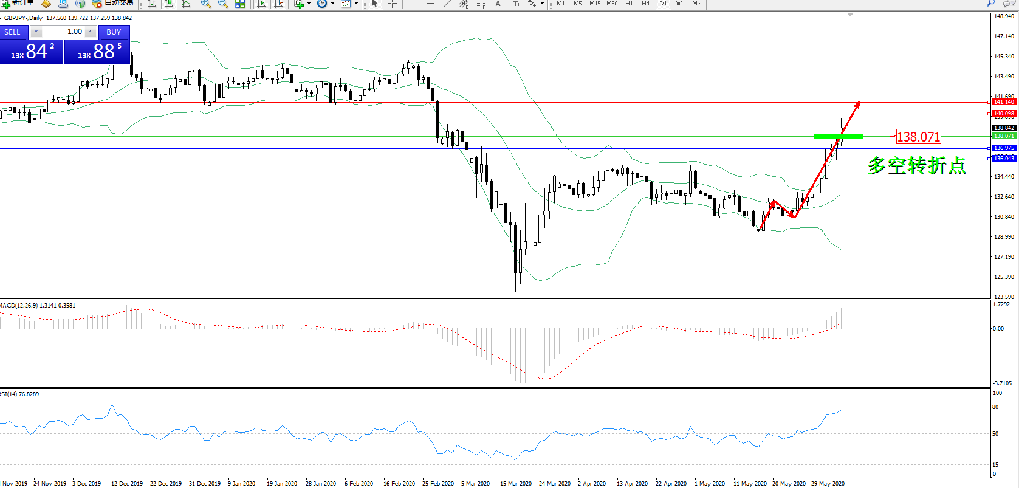This screenshot has width=1019, height=488.
Task: Switch to line chart display
Action: click(x=186, y=4)
